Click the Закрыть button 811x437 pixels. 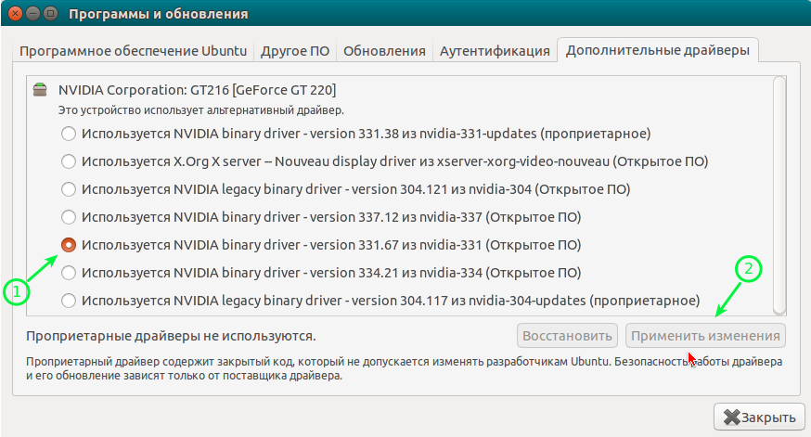[x=759, y=417]
